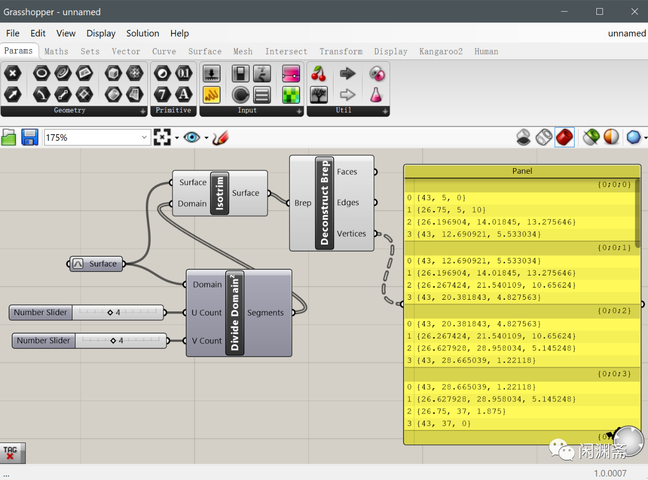Select the Text 'A' parameter icon
This screenshot has width=648, height=480.
pos(183,94)
